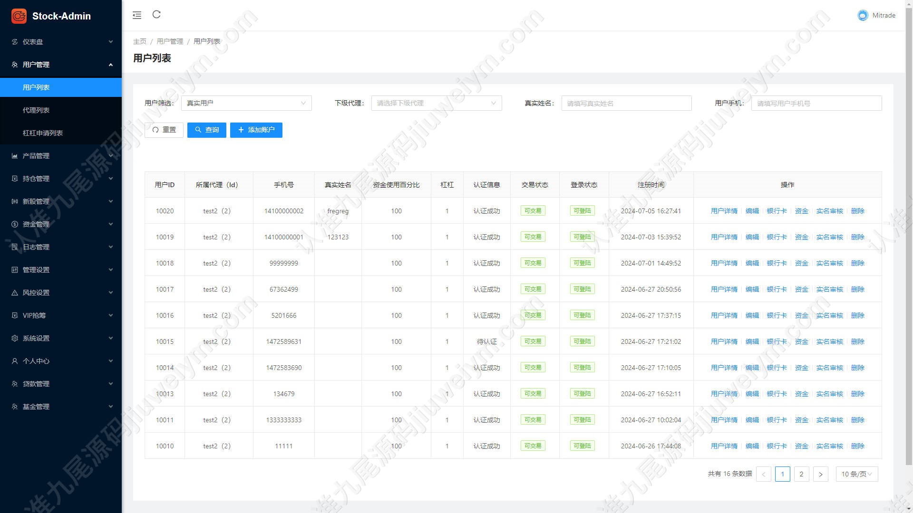This screenshot has height=513, width=913.
Task: Go to page 2 of results
Action: pyautogui.click(x=801, y=474)
